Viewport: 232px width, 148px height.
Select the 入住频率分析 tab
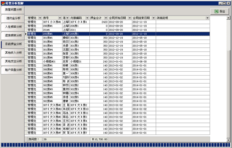pos(13,27)
